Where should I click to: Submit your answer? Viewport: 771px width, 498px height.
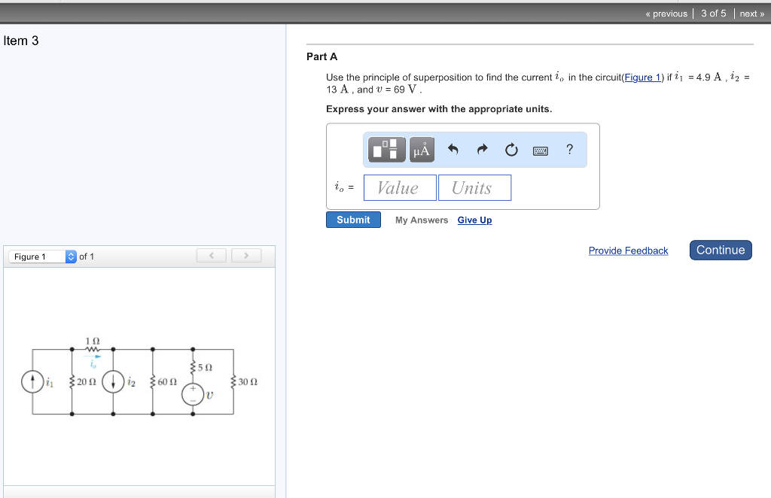[x=353, y=219]
